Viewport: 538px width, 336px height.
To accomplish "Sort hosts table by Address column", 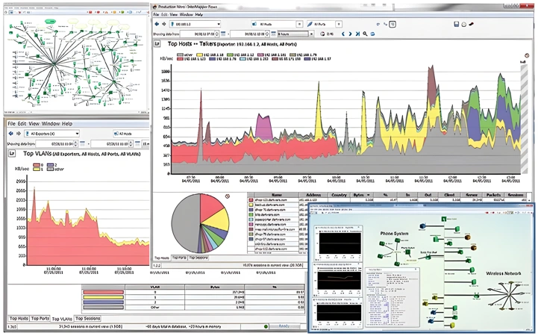I will pos(313,195).
